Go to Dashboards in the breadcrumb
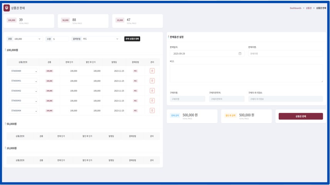The height and width of the screenshot is (185, 330). point(295,8)
